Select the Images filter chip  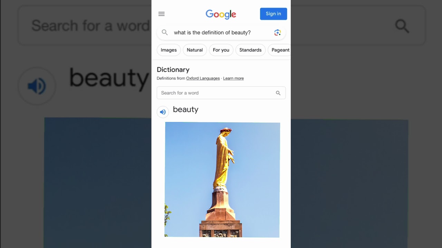click(x=169, y=50)
